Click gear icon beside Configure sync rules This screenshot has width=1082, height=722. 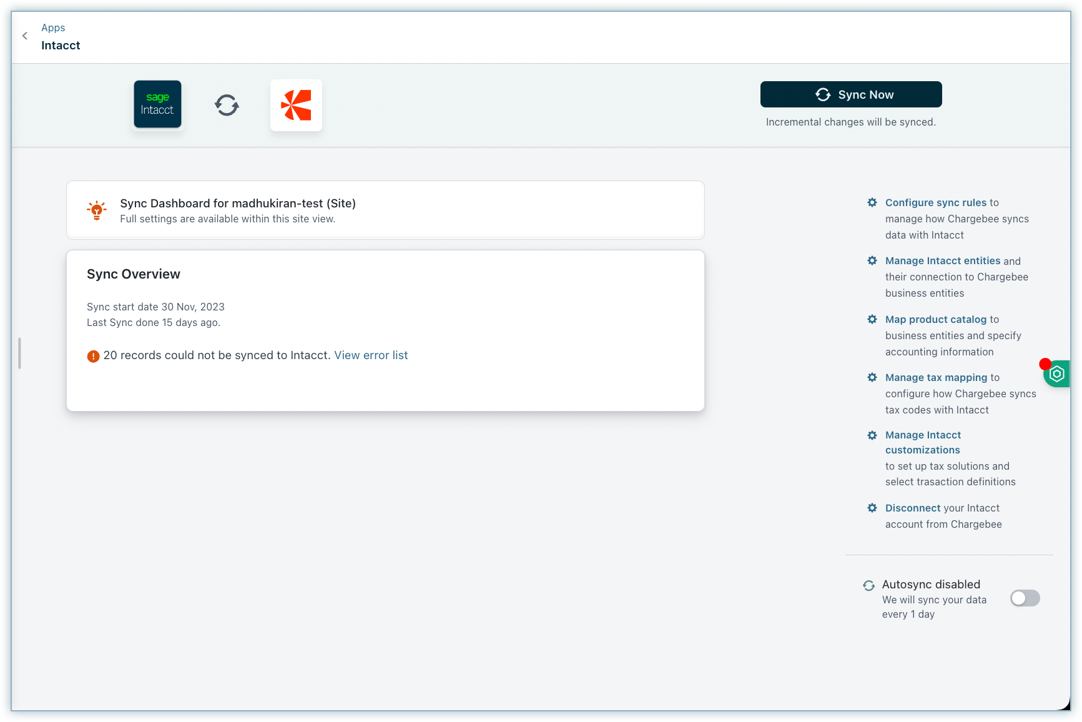point(872,202)
